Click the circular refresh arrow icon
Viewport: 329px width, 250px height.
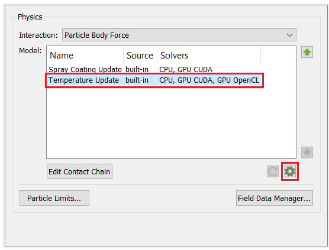[273, 171]
